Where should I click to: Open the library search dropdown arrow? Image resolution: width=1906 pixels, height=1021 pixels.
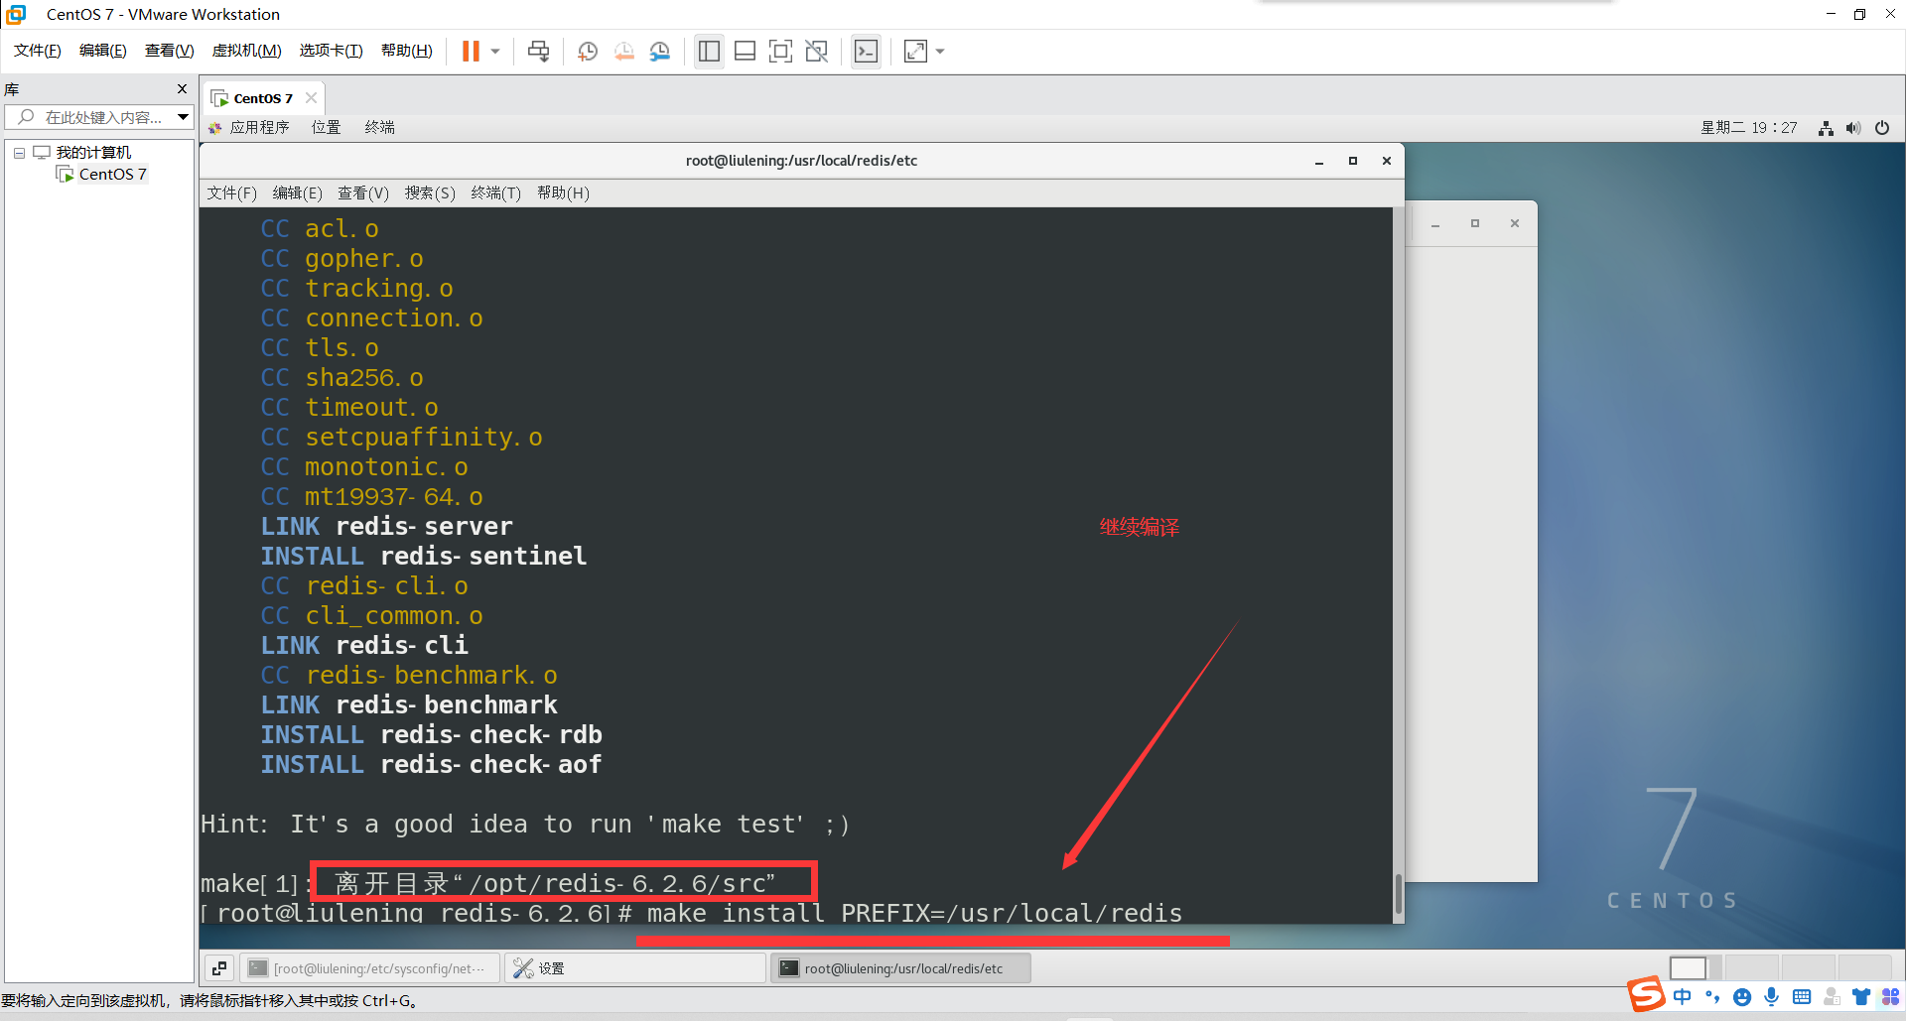pyautogui.click(x=183, y=117)
